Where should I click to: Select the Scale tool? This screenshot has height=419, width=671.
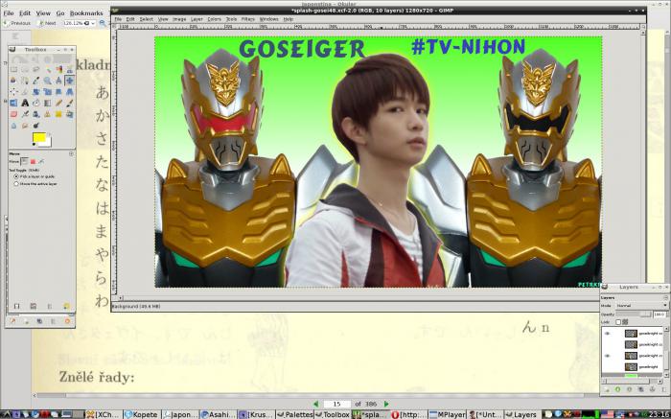click(48, 92)
